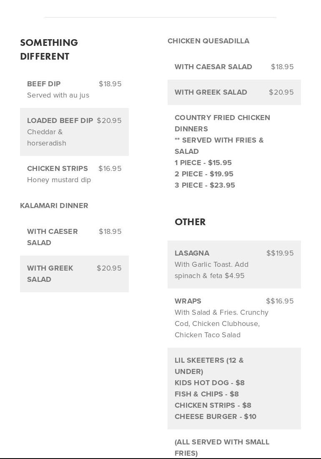The image size is (321, 459).
Task: Select Chicken Quesadilla with Greek Salad
Action: [211, 92]
